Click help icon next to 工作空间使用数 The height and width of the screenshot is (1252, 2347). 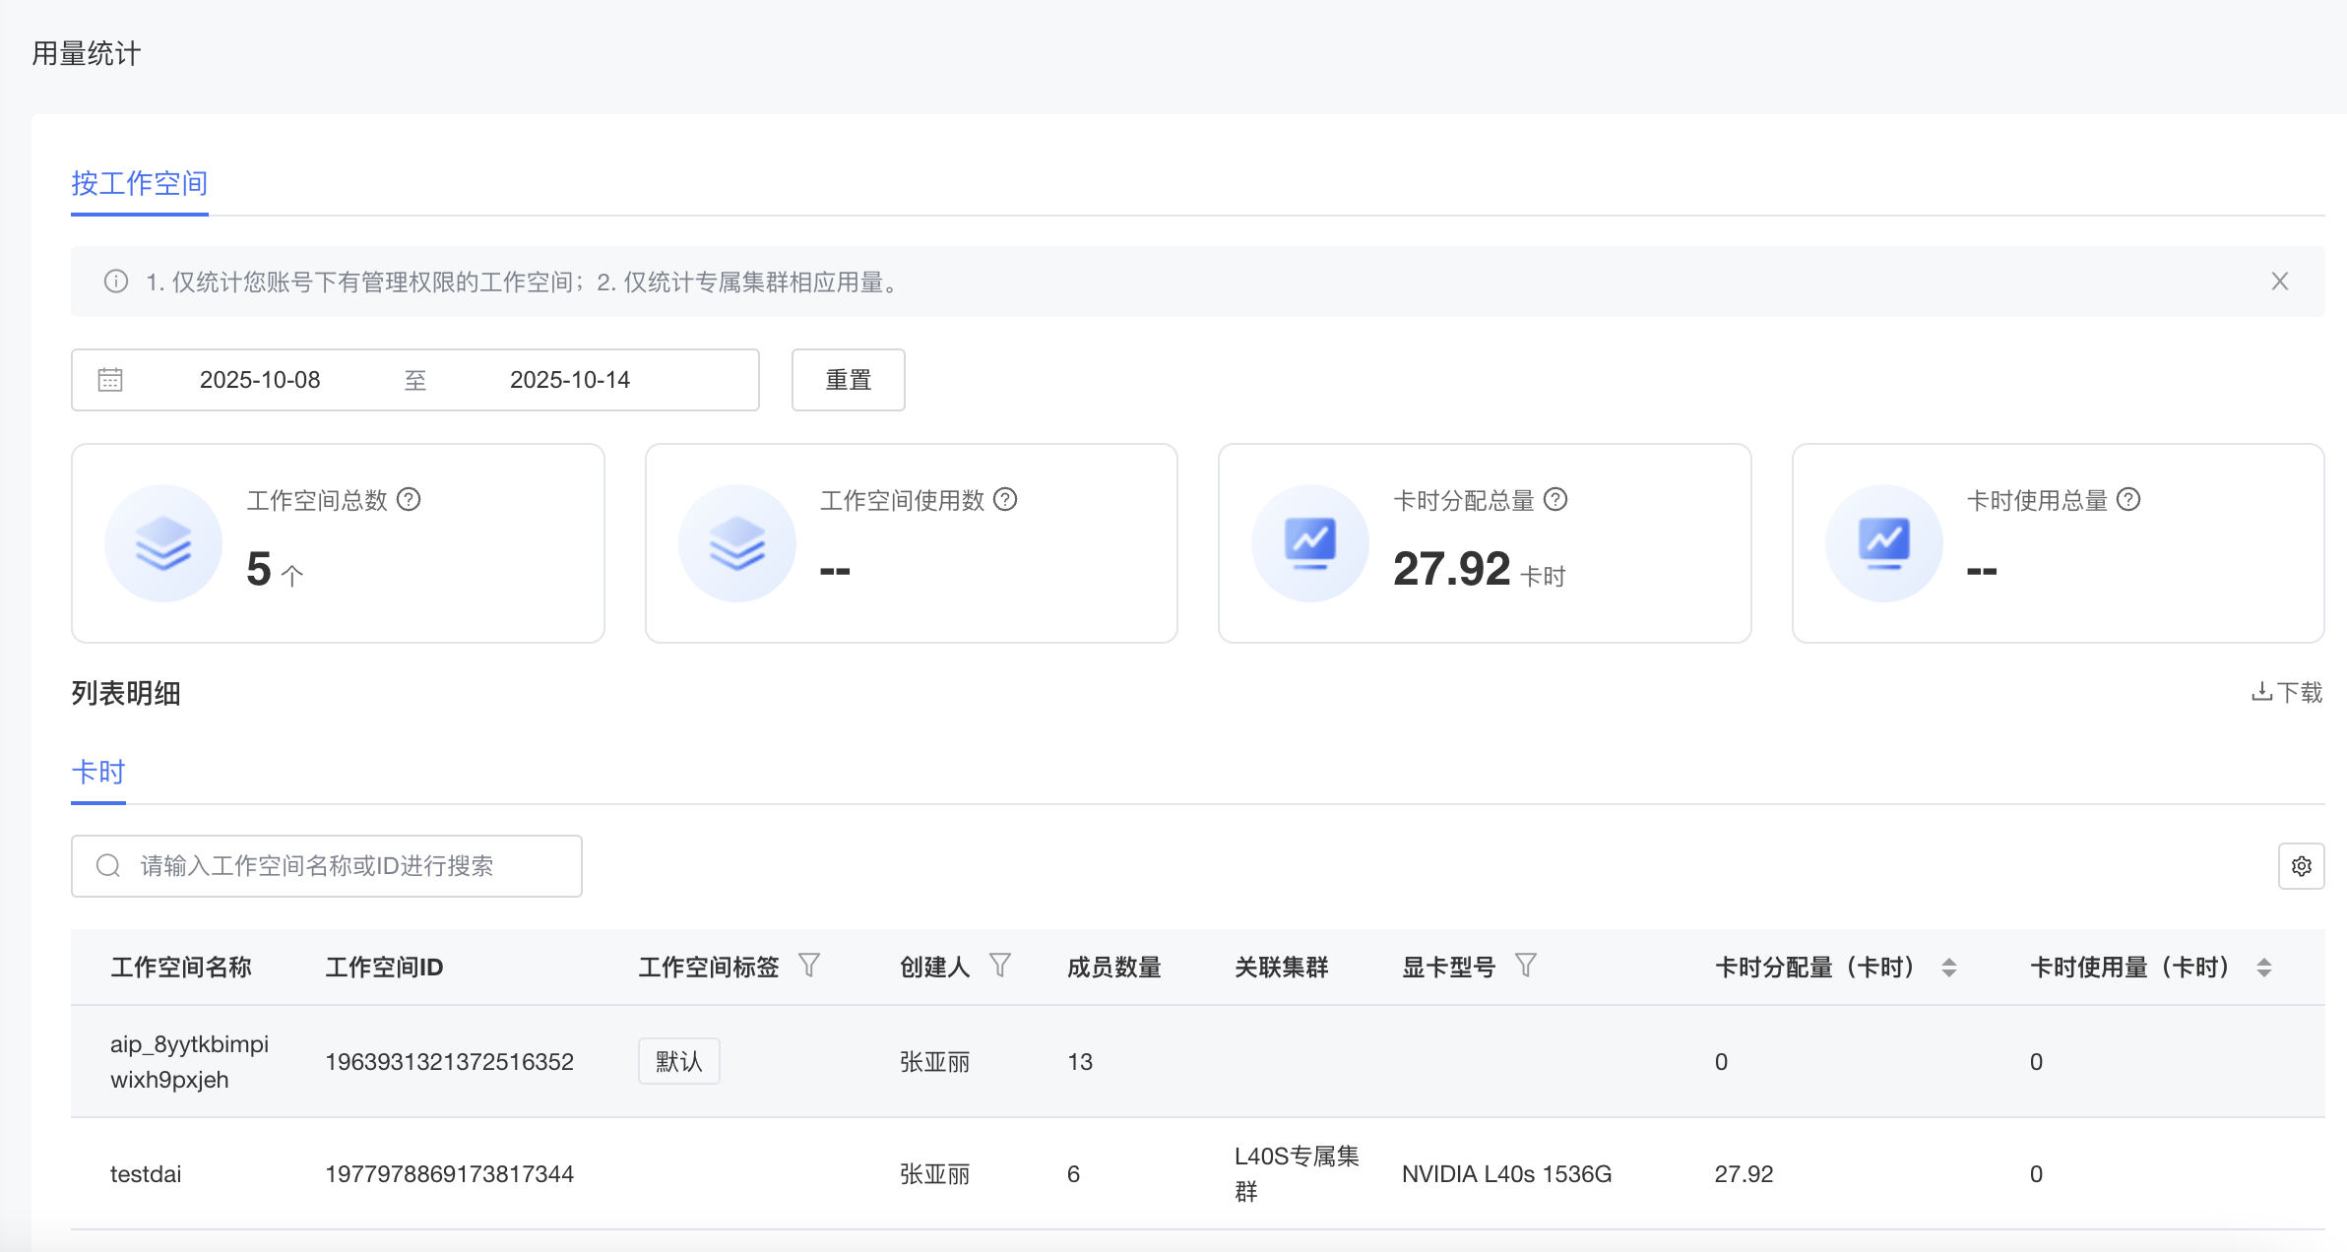coord(1005,500)
